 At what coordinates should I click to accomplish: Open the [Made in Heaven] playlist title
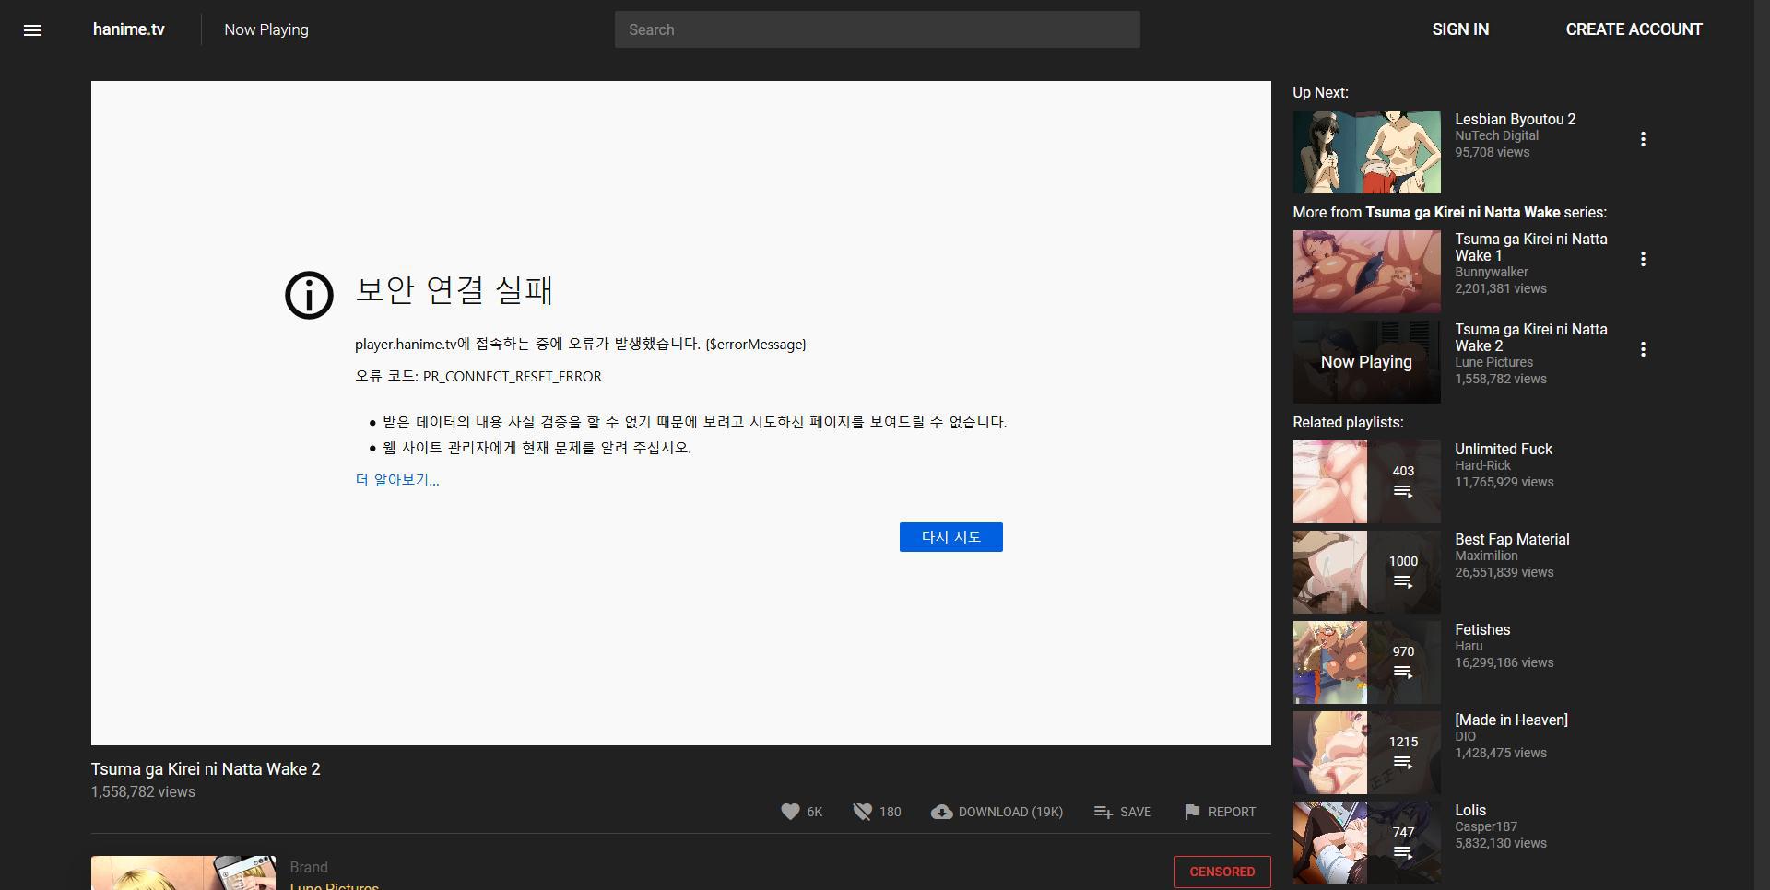point(1511,720)
